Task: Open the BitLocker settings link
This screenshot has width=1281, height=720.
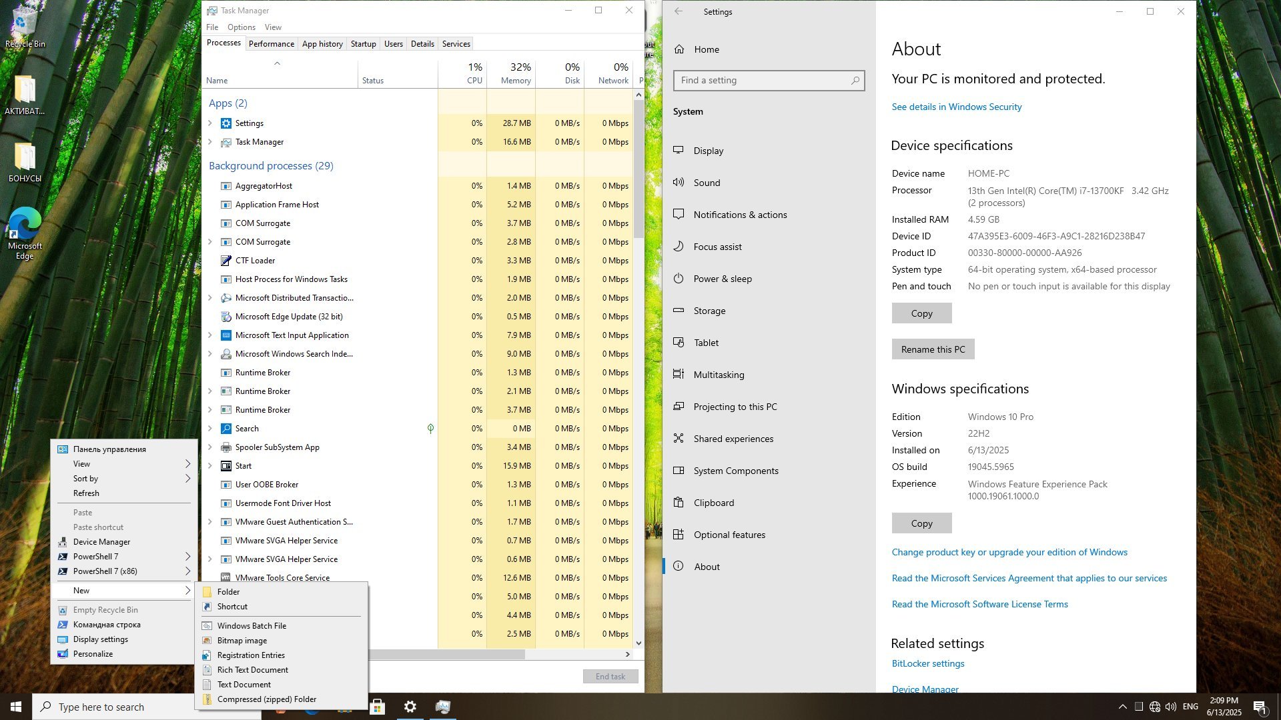Action: tap(928, 663)
